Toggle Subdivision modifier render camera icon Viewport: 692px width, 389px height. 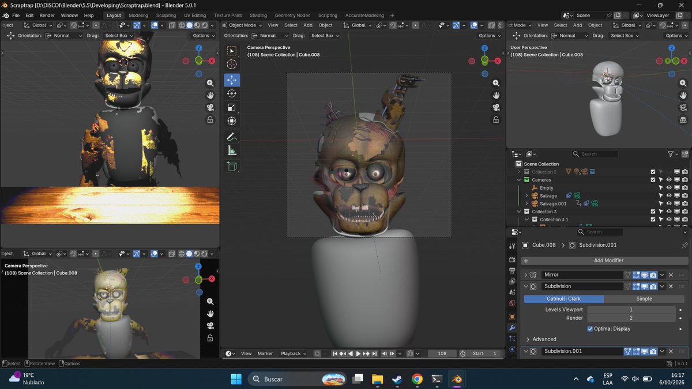[653, 286]
